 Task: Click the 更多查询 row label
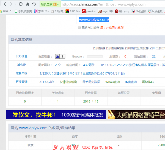point(21,82)
